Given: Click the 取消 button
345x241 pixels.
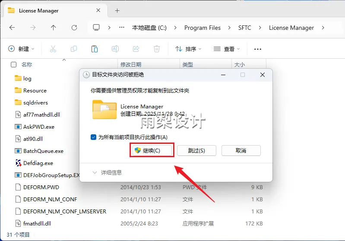Looking at the screenshot, I should click(x=241, y=151).
